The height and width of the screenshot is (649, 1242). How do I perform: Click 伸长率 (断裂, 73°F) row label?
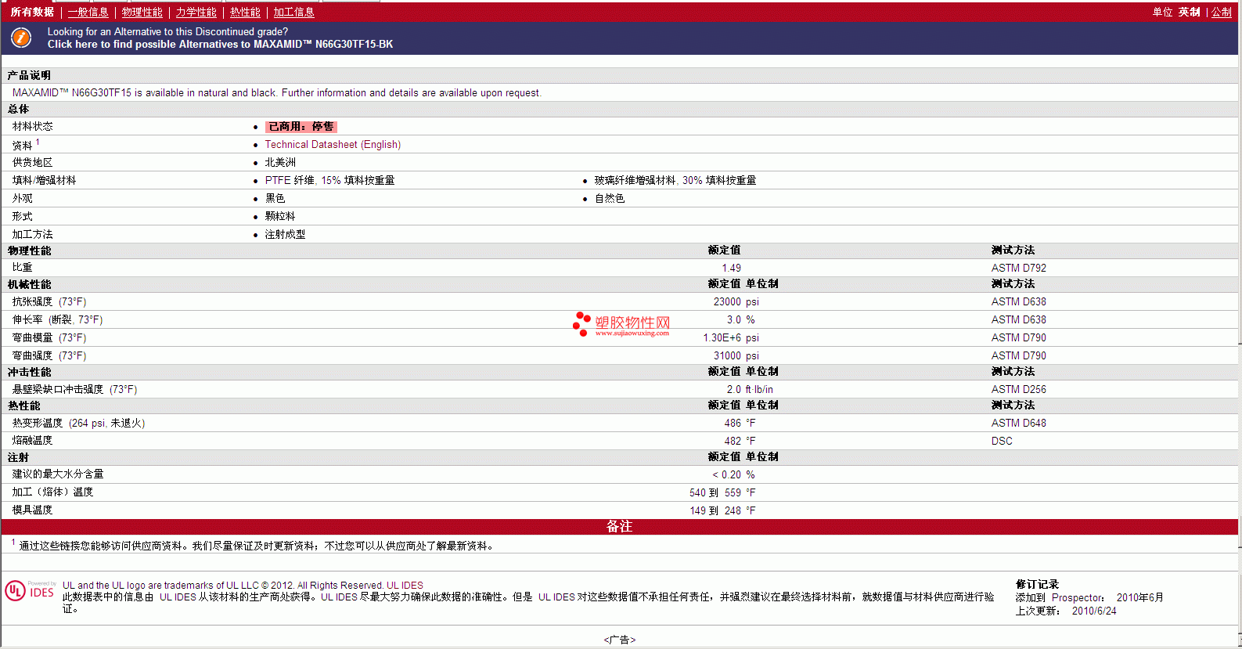[57, 319]
